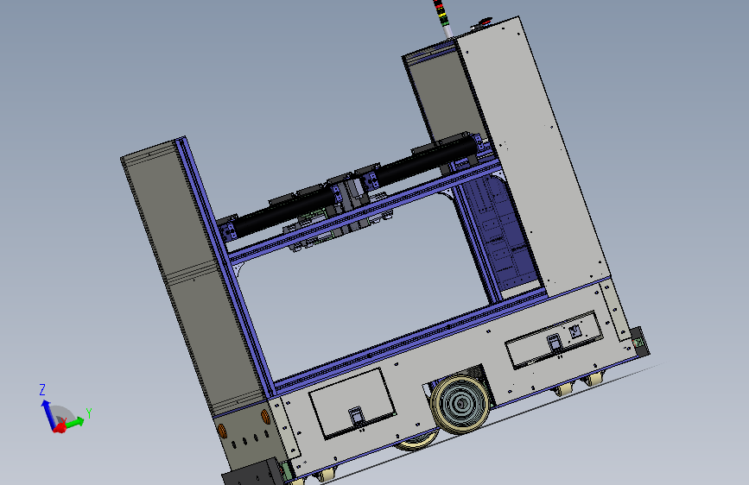Viewport: 749px width, 485px height.
Task: Select the left access door on the base
Action: coord(352,403)
